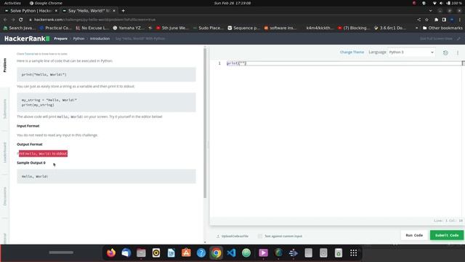This screenshot has height=262, width=465.
Task: Click the volume icon in top bar
Action: point(441,3)
